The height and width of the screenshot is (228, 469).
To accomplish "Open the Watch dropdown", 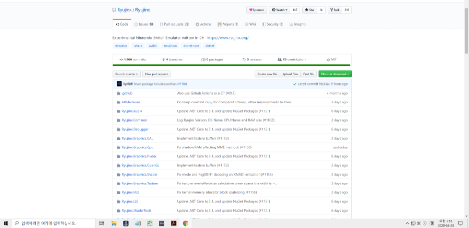I will [280, 10].
